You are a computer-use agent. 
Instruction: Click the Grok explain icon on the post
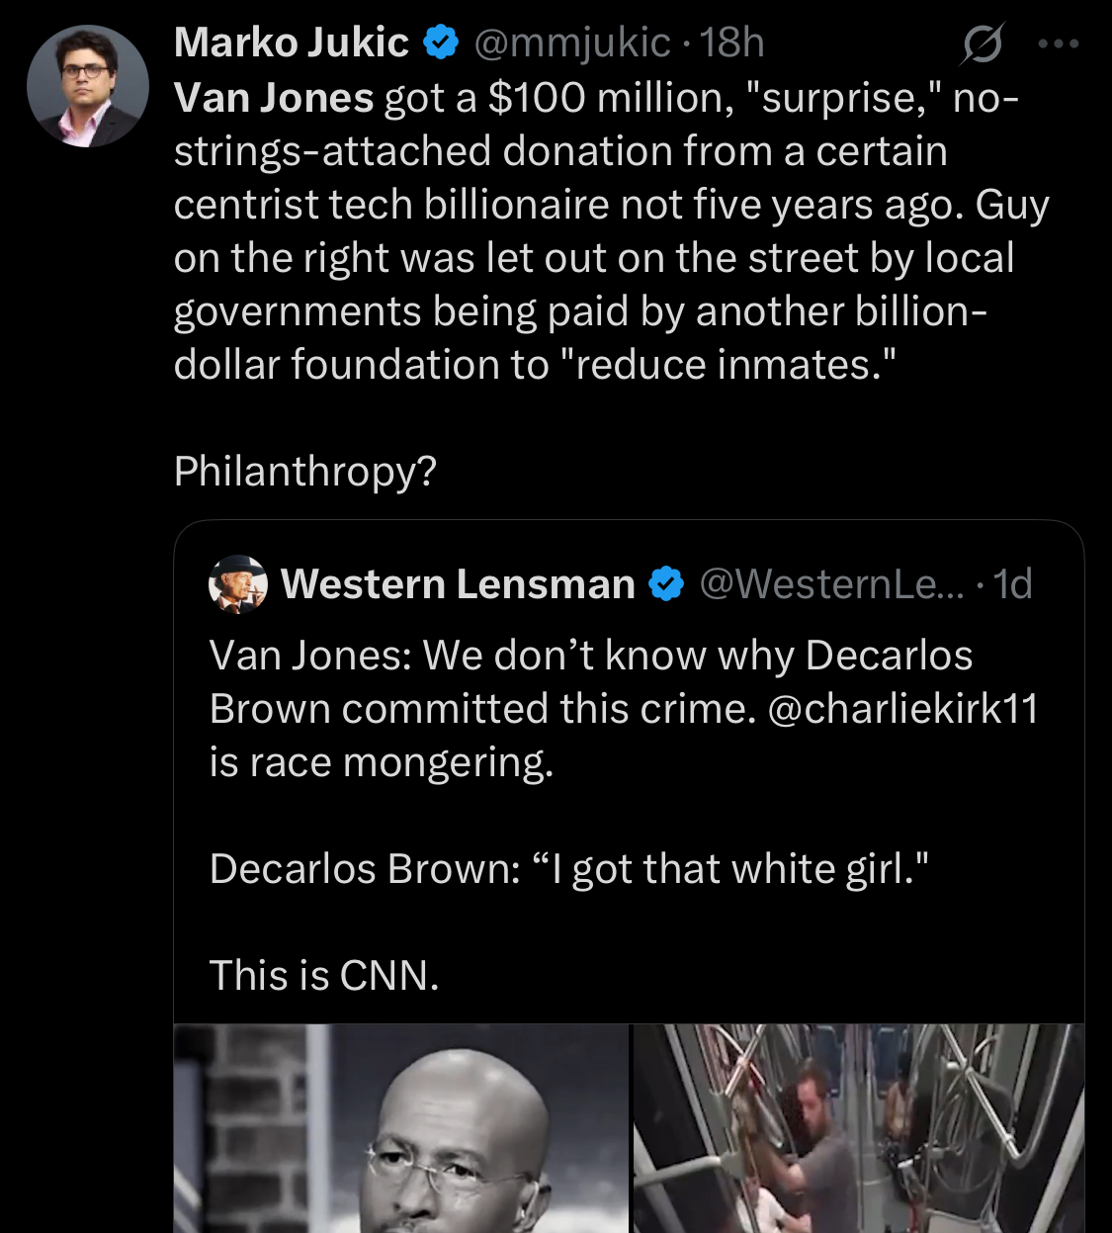(982, 44)
